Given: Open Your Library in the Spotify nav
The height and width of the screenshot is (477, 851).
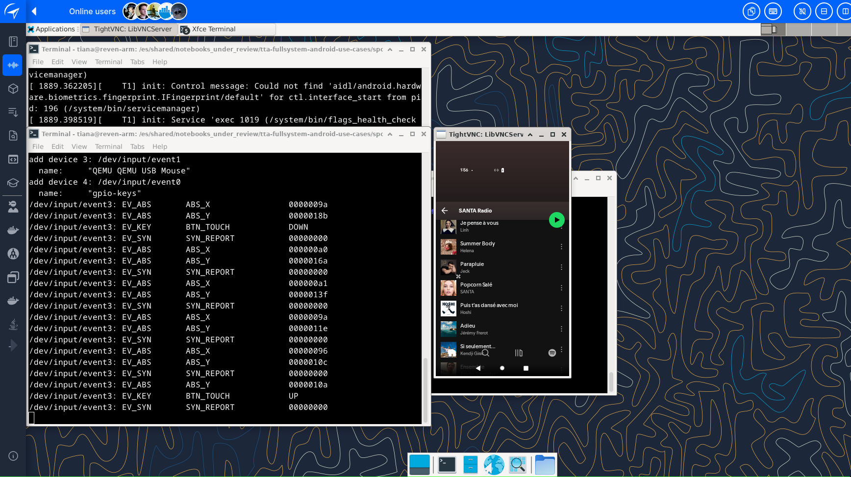Looking at the screenshot, I should click(519, 353).
